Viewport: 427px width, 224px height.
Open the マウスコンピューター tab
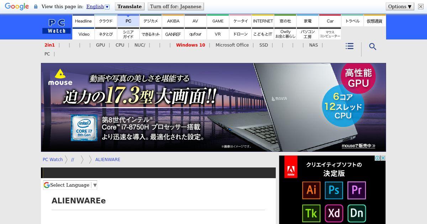[330, 34]
